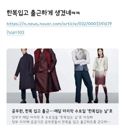The width and height of the screenshot is (125, 125).
Task: Click article number "0003341679" in the URL
Action: (x=100, y=24)
